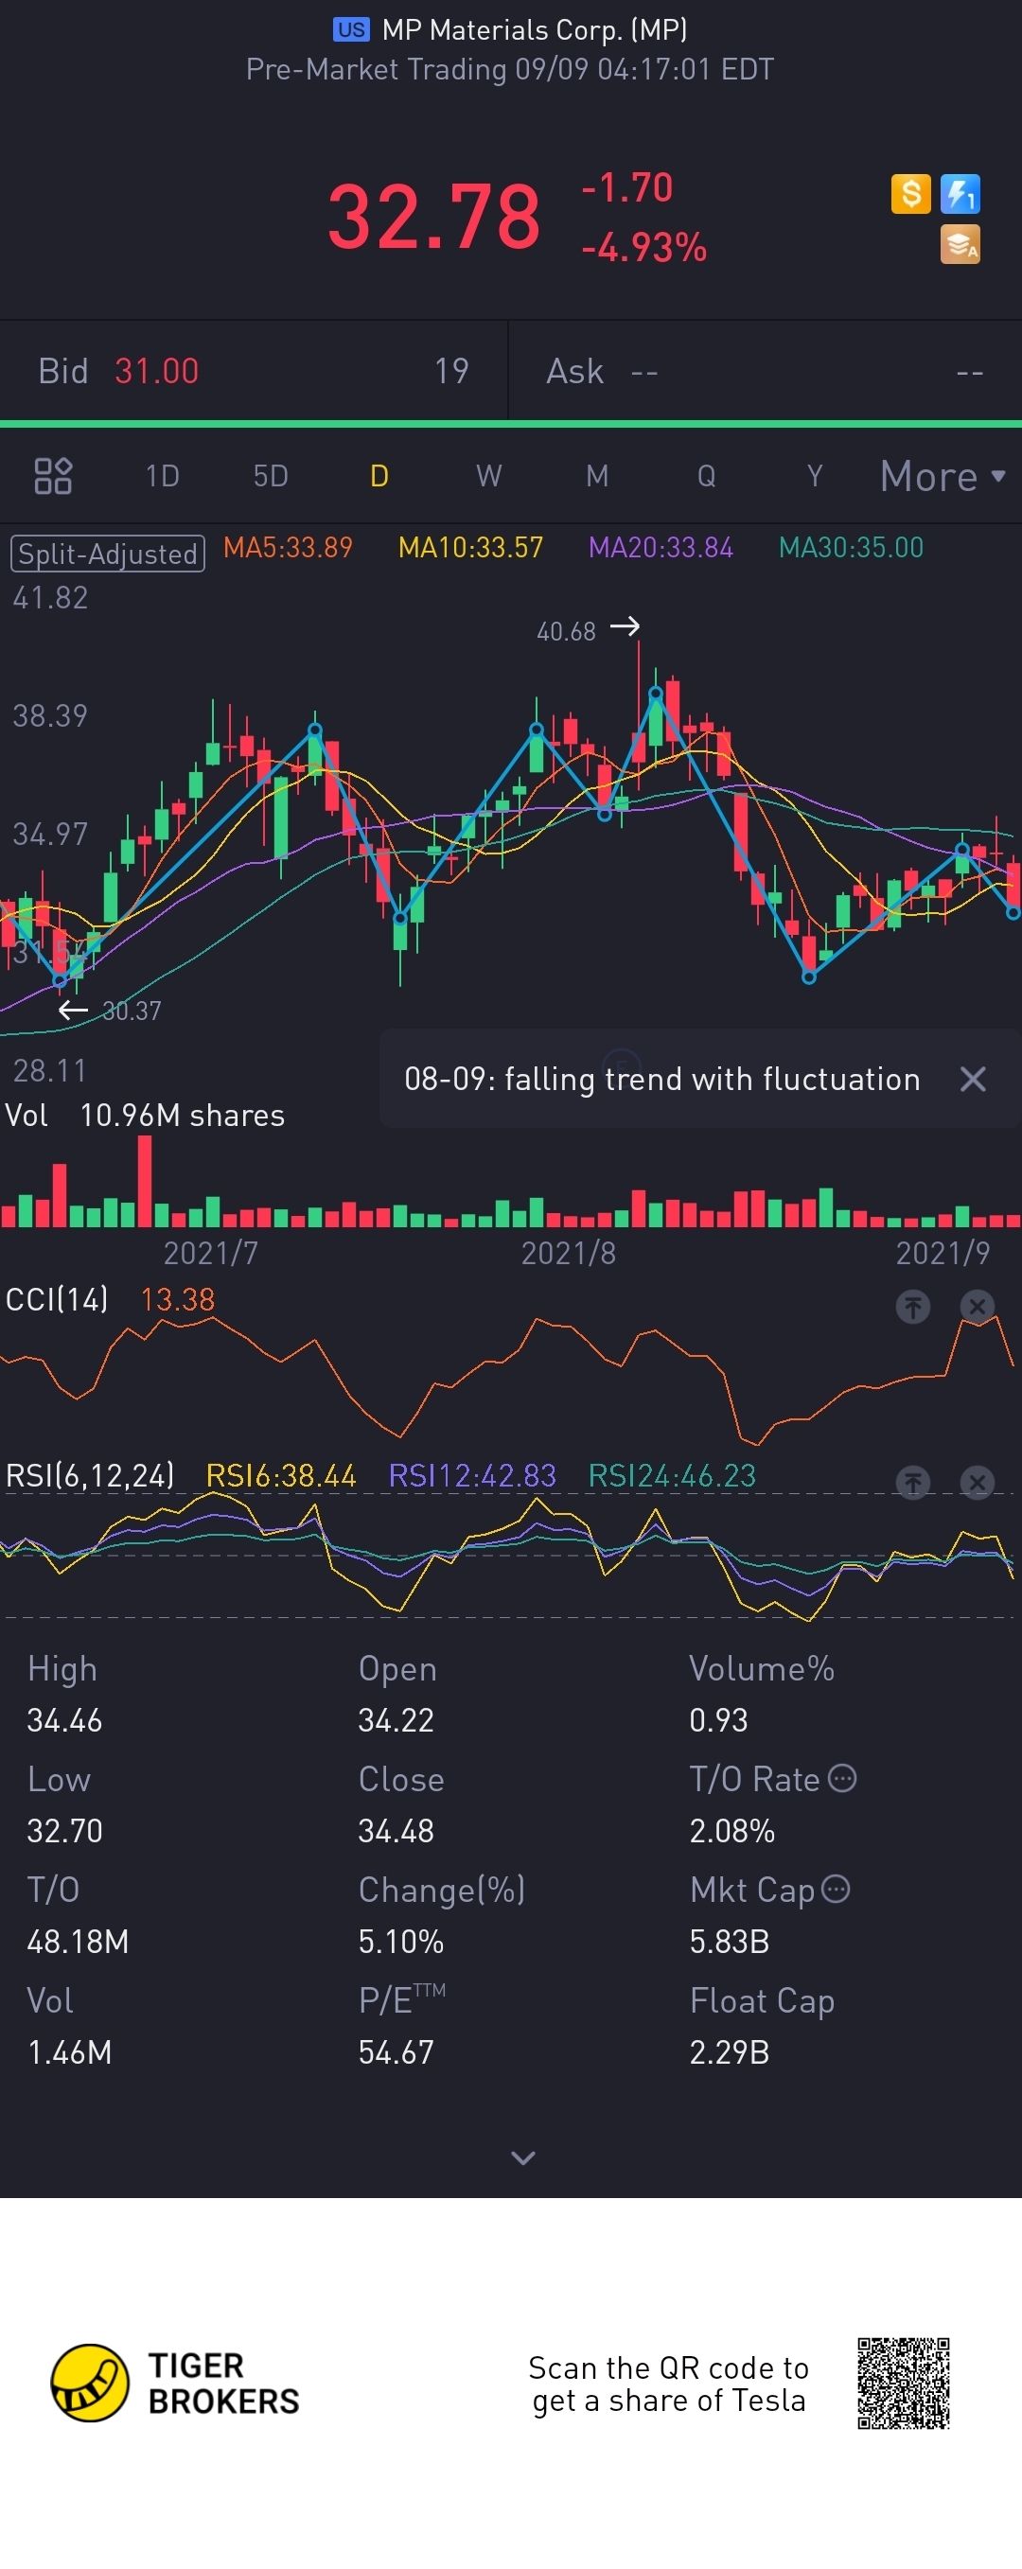The height and width of the screenshot is (2569, 1022).
Task: Tap the current price 32.78
Action: coord(433,217)
